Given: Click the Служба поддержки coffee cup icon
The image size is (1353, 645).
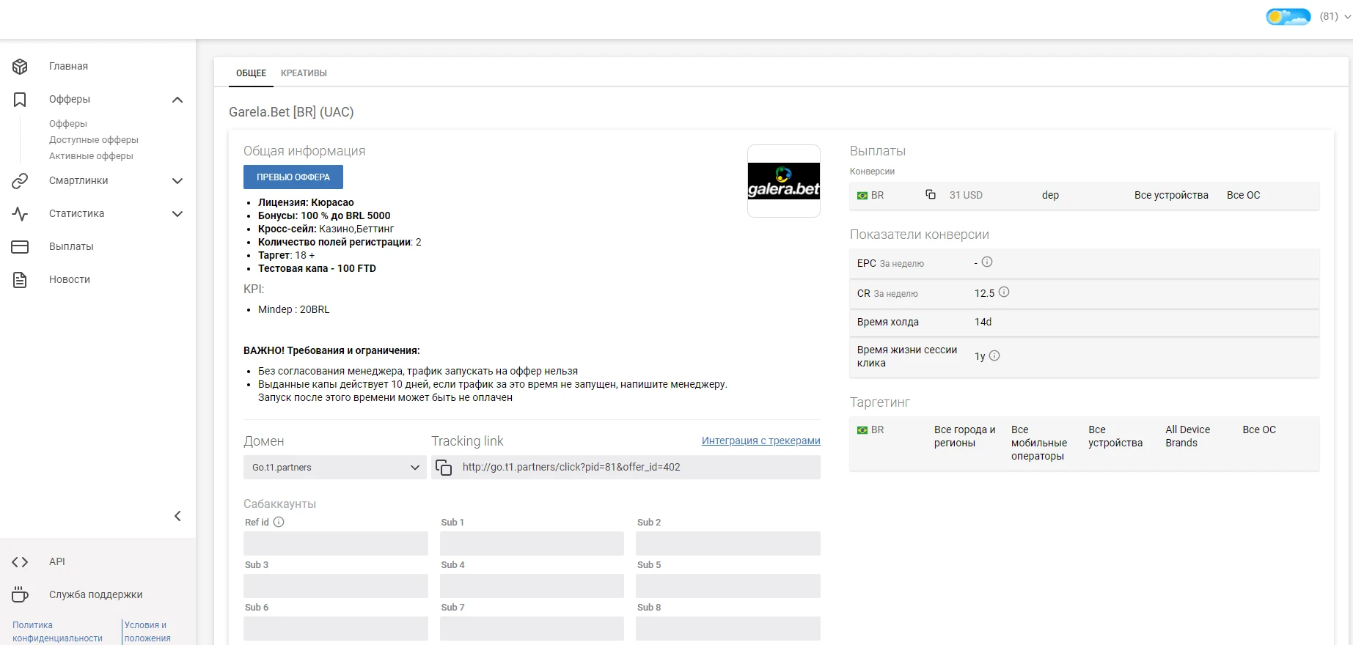Looking at the screenshot, I should pos(20,594).
